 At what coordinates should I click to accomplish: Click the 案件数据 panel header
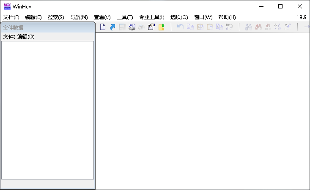(x=48, y=27)
